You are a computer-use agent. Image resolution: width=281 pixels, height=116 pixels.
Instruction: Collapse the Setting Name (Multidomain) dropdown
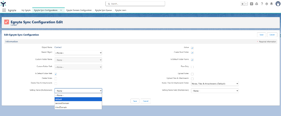[x=78, y=91]
